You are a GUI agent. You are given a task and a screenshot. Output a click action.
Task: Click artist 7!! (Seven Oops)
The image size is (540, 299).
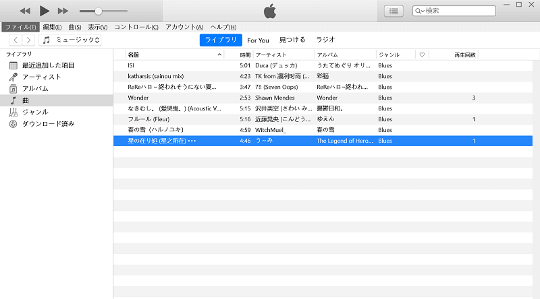[277, 87]
